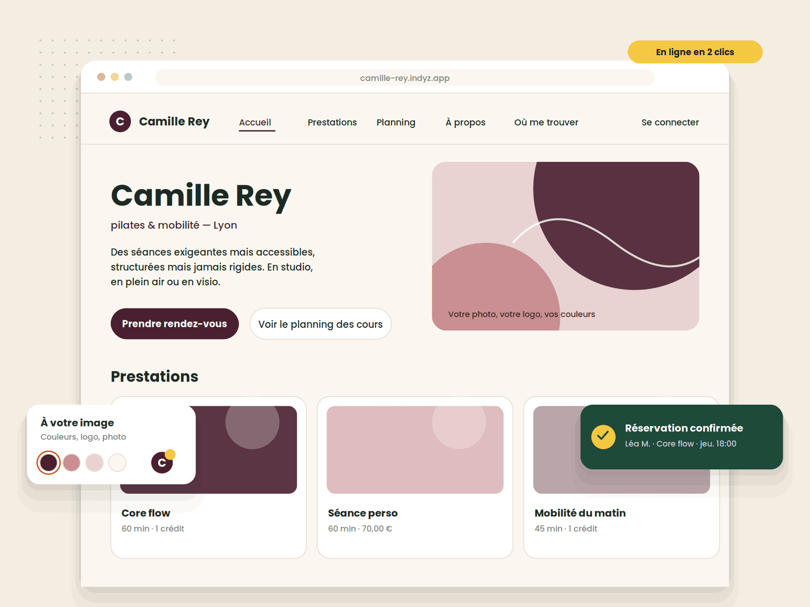This screenshot has height=607, width=810.
Task: Open the Accueil nav tab
Action: [x=255, y=122]
